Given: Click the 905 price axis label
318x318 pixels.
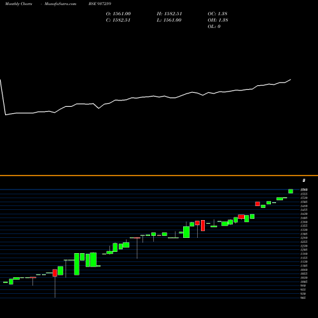Looking at the screenshot, I should point(303,298).
